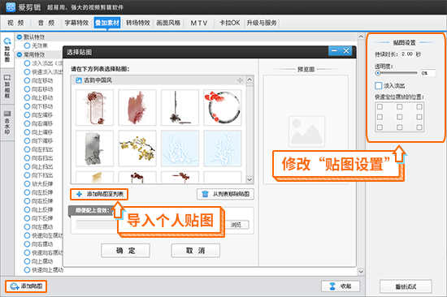Select the rounded frame with red flowers sticker

point(94,107)
